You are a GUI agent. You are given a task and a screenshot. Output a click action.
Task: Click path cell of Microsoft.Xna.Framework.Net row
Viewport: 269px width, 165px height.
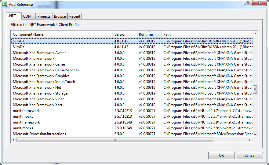208,88
